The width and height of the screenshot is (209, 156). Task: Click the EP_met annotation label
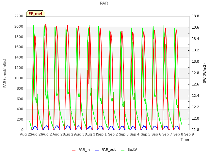pos(36,14)
